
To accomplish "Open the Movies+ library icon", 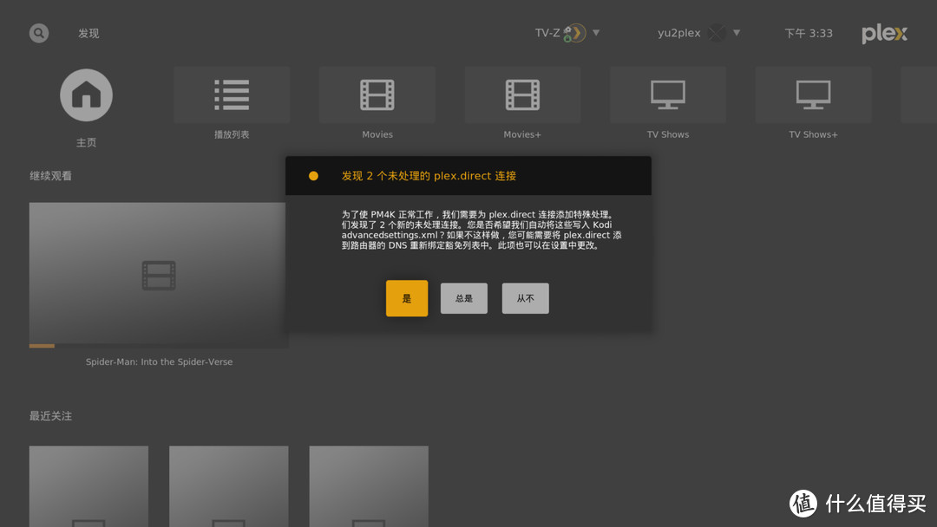I will coord(522,95).
